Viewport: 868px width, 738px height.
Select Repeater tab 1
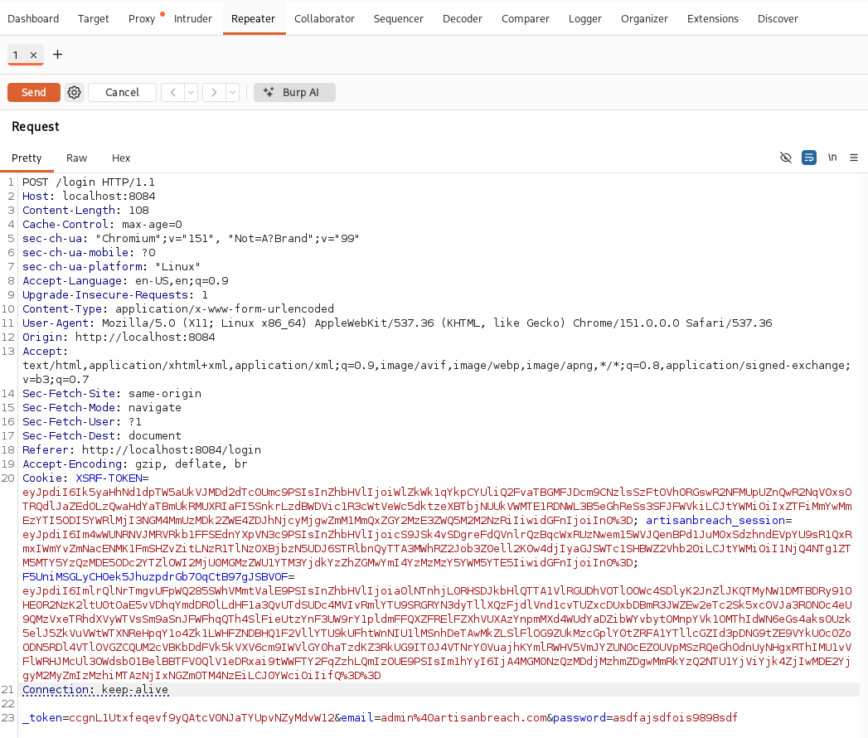tap(16, 55)
